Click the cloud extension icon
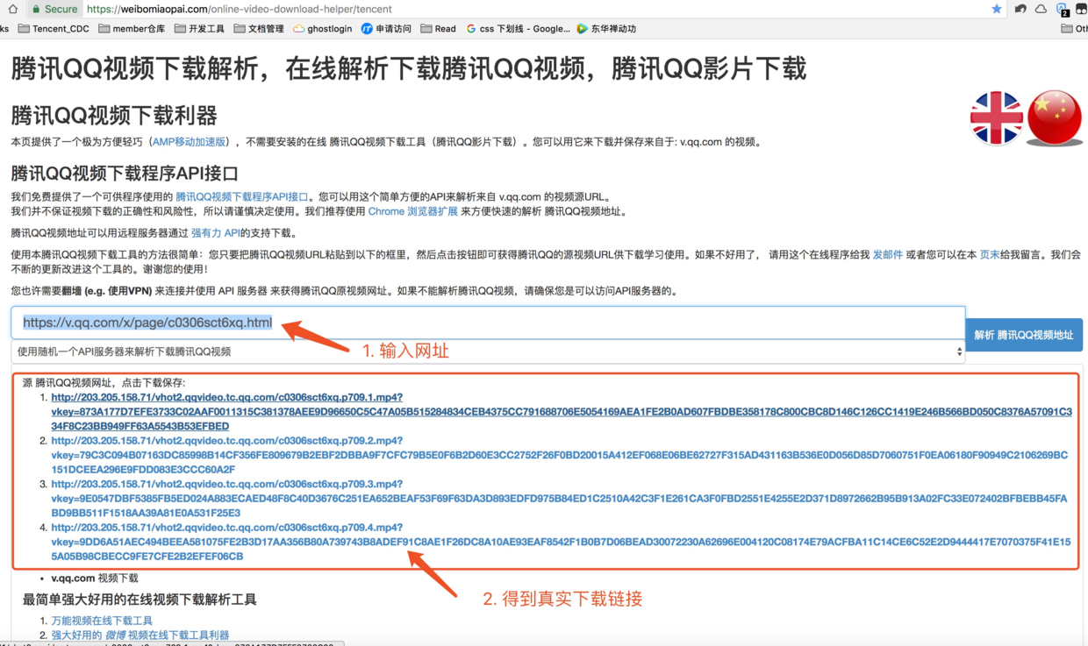The width and height of the screenshot is (1088, 646). pyautogui.click(x=1041, y=9)
